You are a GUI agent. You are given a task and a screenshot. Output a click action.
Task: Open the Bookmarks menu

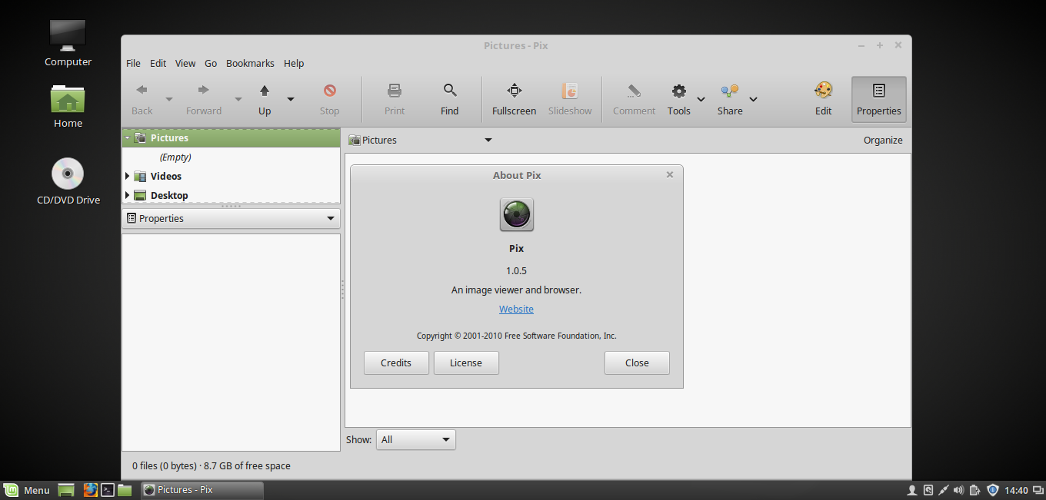pos(250,63)
